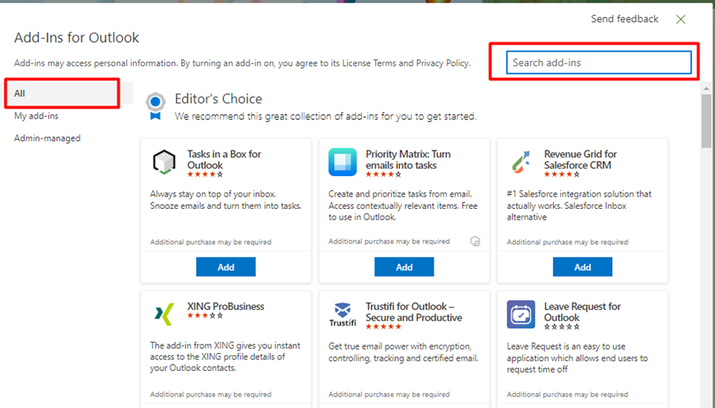Click 'Additional purchase may be required' under Tasks in a Box
Image resolution: width=715 pixels, height=408 pixels.
211,242
